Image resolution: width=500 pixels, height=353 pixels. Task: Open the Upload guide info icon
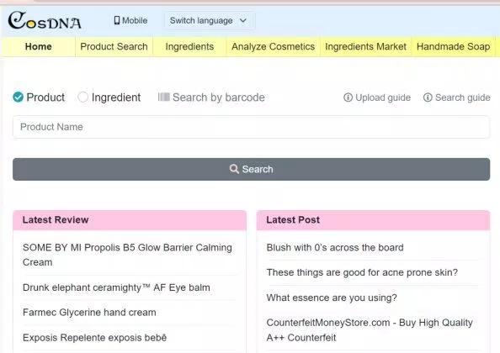(x=348, y=97)
